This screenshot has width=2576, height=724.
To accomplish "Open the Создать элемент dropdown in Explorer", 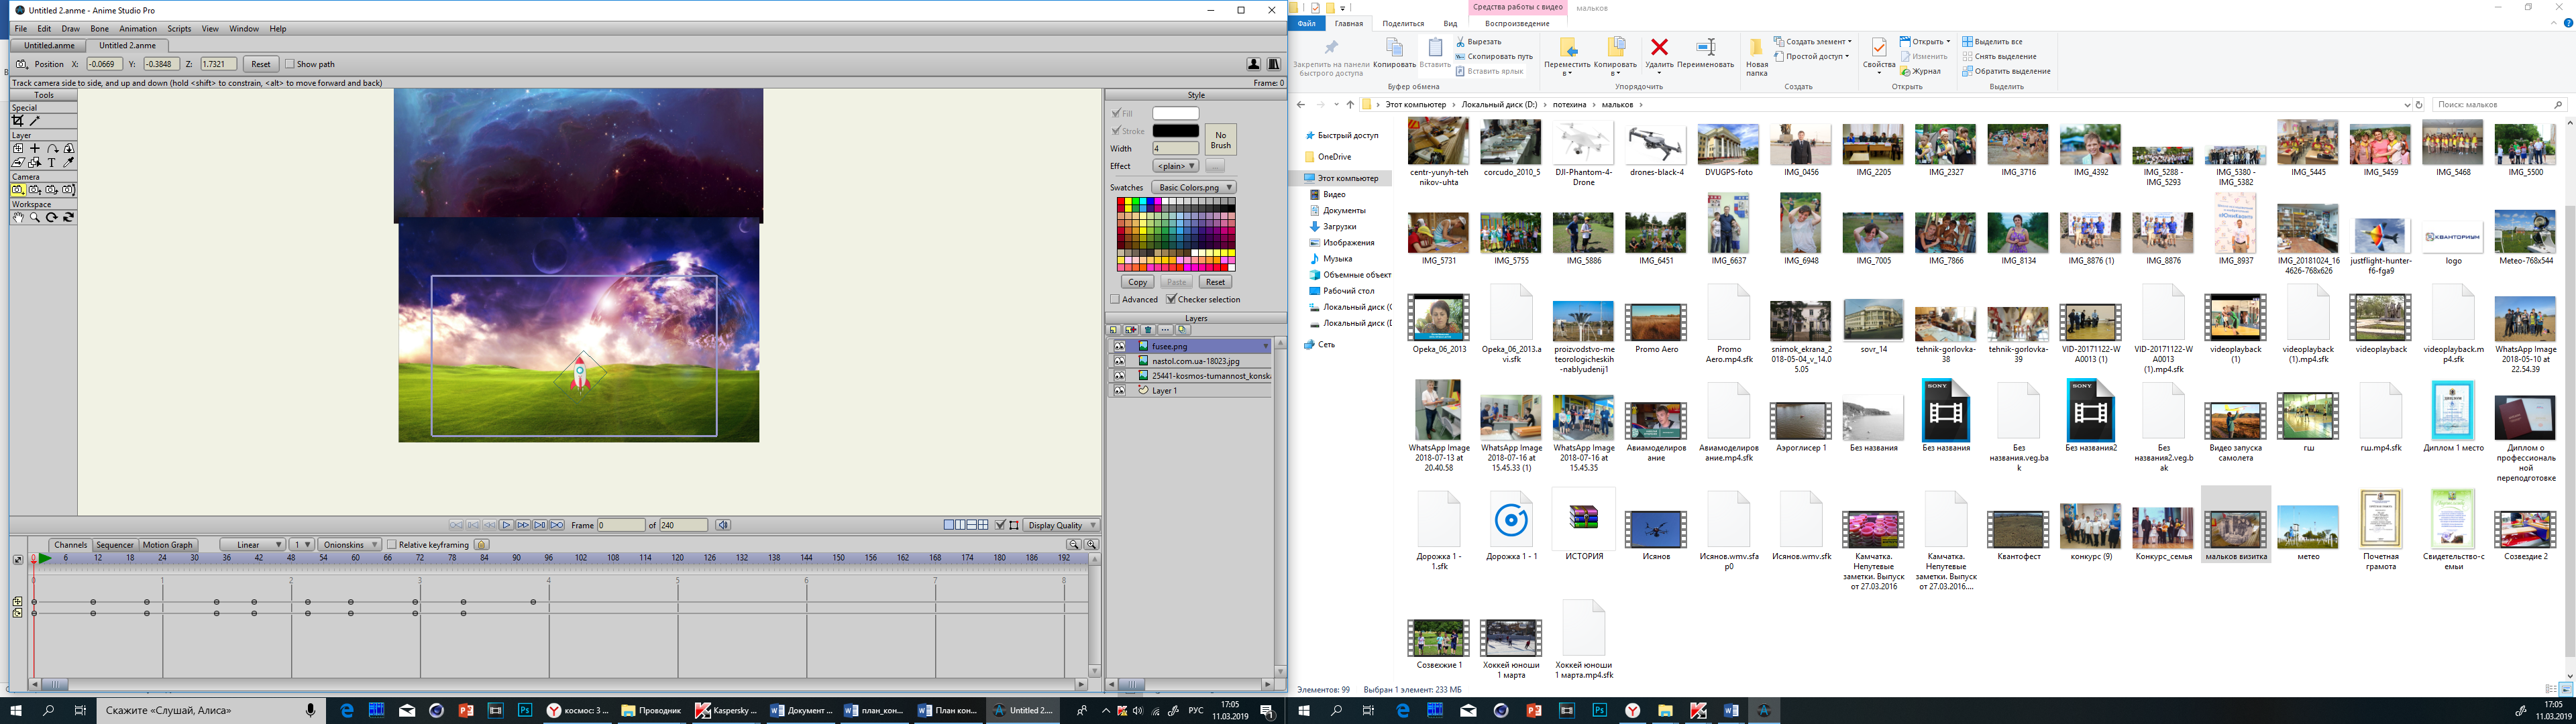I will (x=1813, y=41).
